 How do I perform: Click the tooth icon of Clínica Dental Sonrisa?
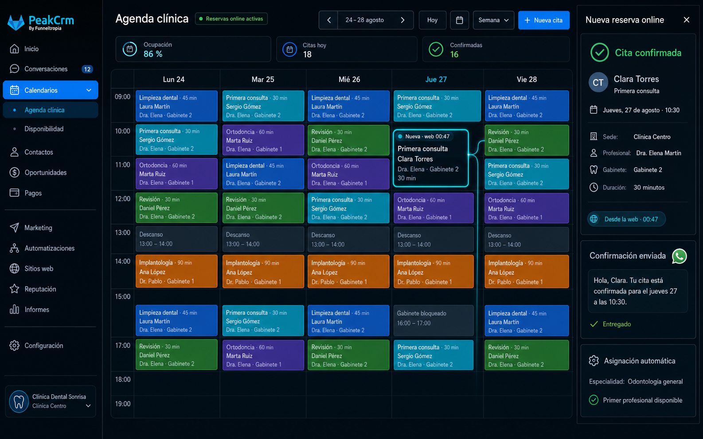[x=19, y=401]
